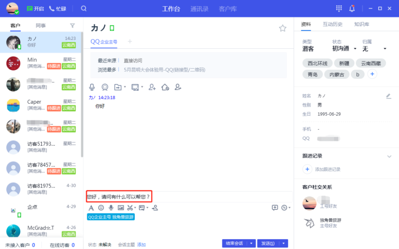Screen dimensions: 399x249
Task: Switch to 通讯录 tab
Action: click(199, 9)
